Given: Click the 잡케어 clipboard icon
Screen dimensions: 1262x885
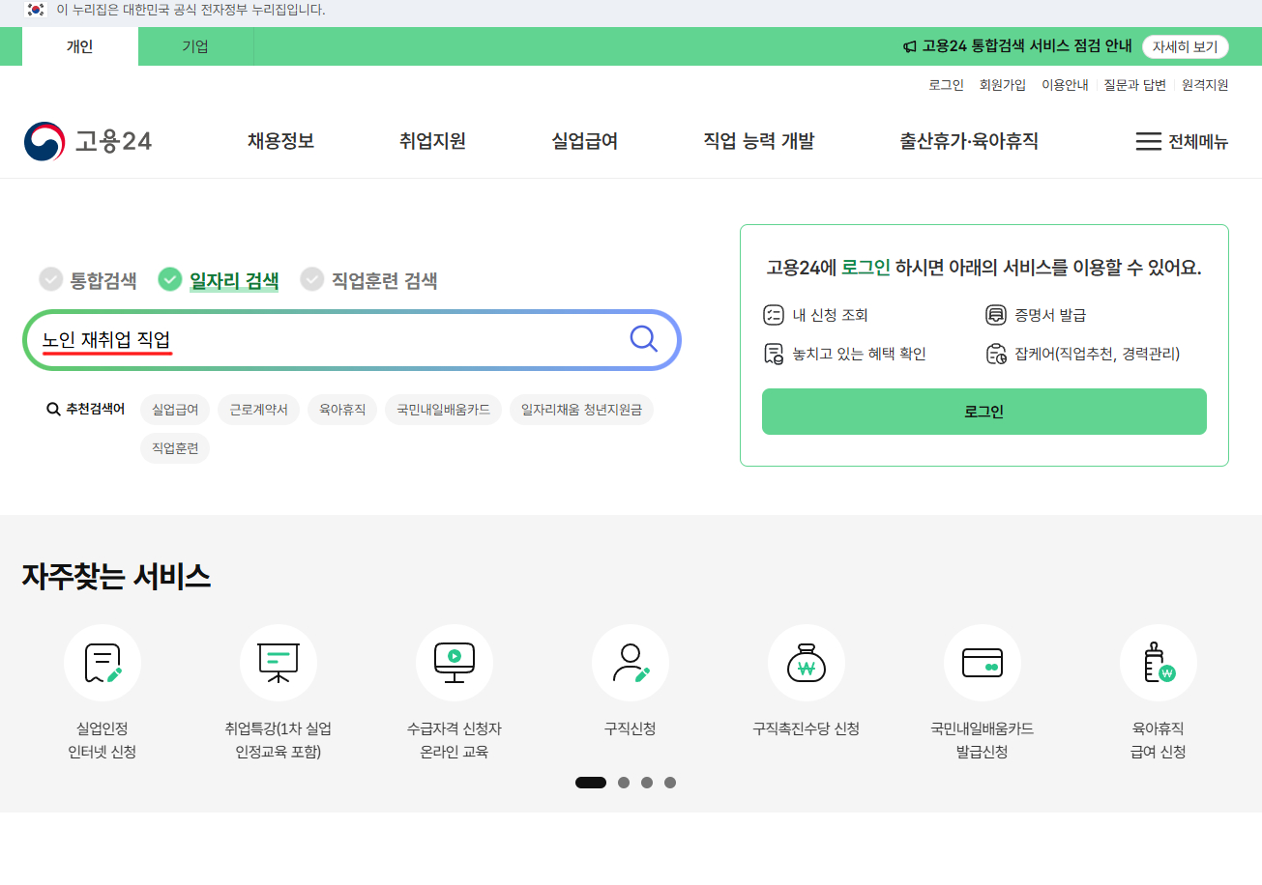Looking at the screenshot, I should click(x=996, y=354).
